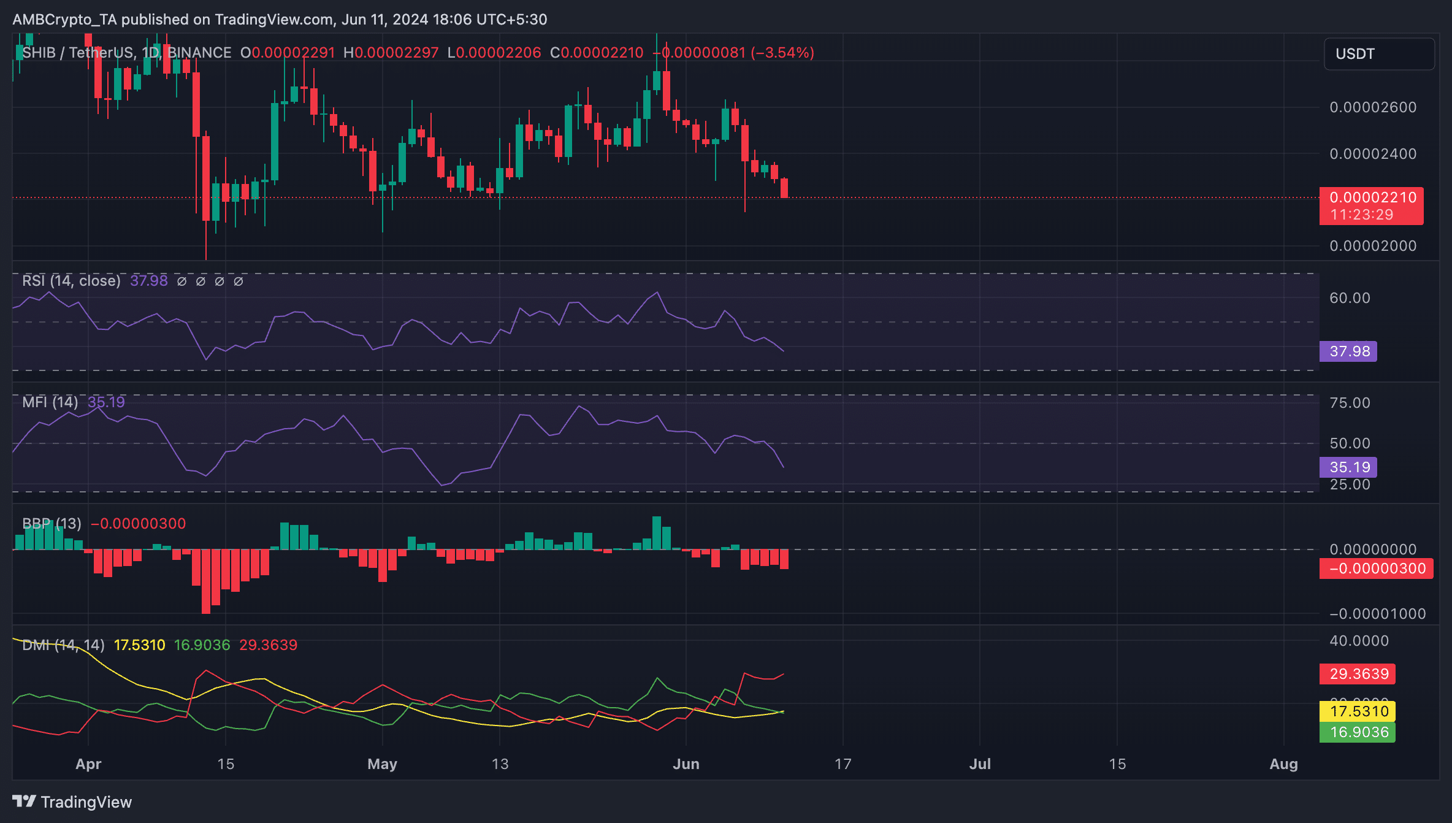Screen dimensions: 1452x823
Task: Click the 75.00 MFI scale label
Action: pos(1350,403)
